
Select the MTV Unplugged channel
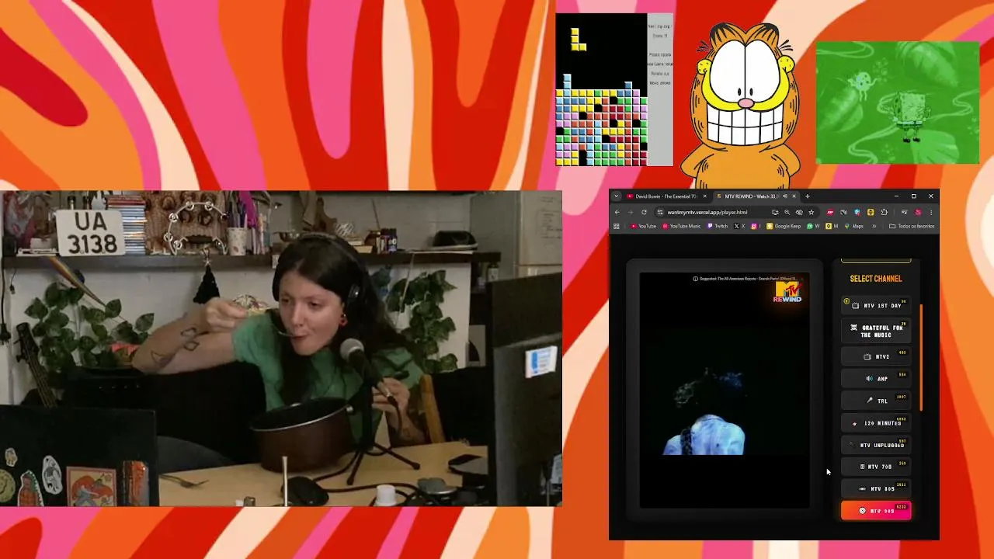click(876, 446)
